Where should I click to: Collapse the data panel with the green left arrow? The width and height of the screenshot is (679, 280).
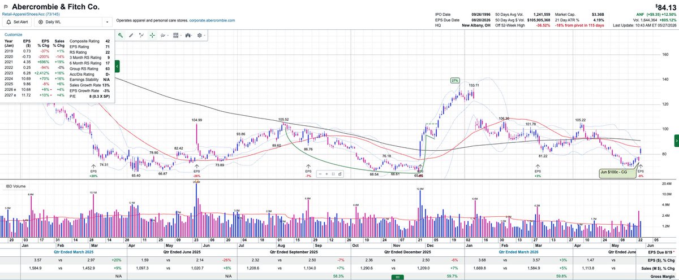[118, 66]
